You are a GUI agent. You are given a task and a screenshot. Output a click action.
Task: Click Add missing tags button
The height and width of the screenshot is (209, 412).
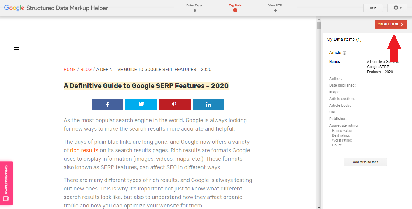(x=365, y=162)
